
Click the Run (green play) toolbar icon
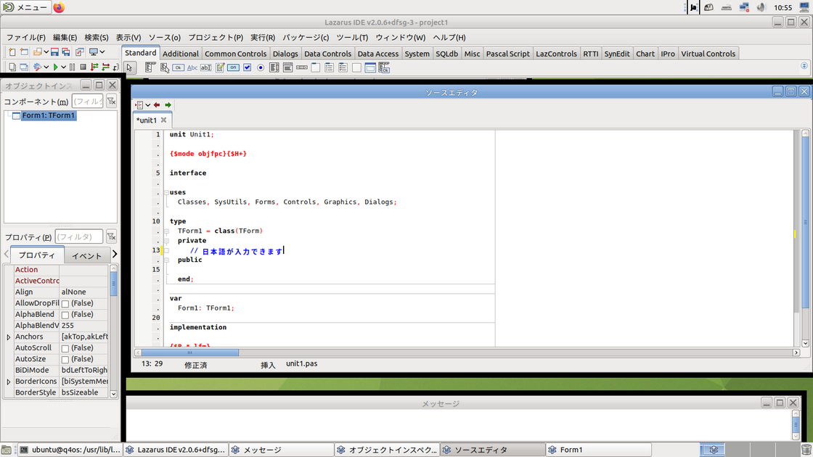pyautogui.click(x=56, y=67)
